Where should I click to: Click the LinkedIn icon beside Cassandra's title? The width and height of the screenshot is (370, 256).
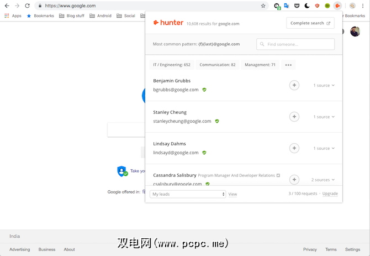click(278, 175)
